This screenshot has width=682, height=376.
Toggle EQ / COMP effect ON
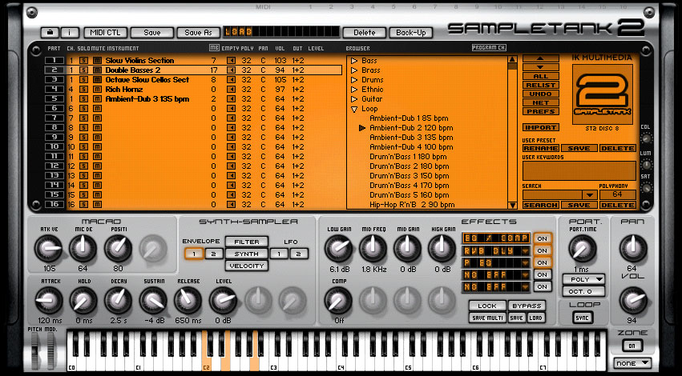click(x=542, y=238)
